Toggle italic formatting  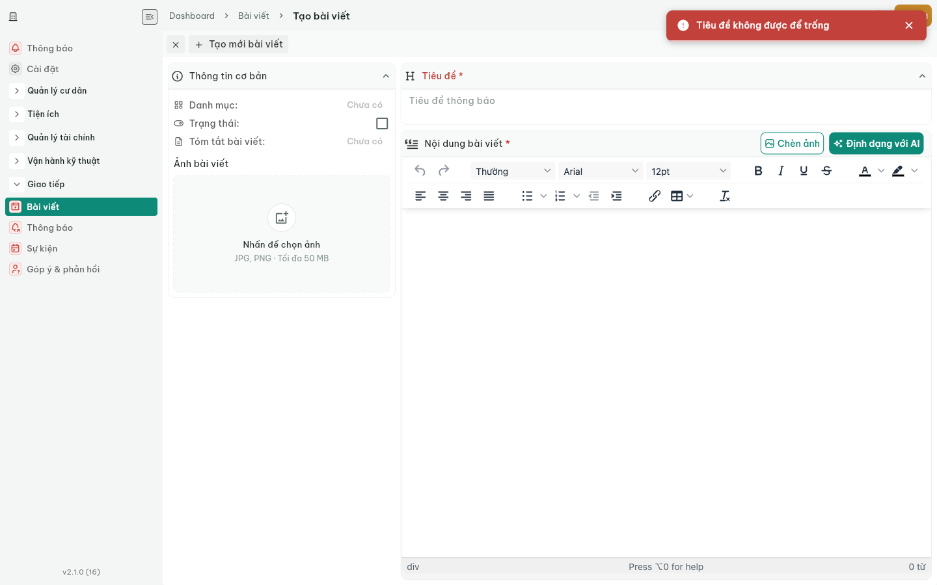point(781,171)
